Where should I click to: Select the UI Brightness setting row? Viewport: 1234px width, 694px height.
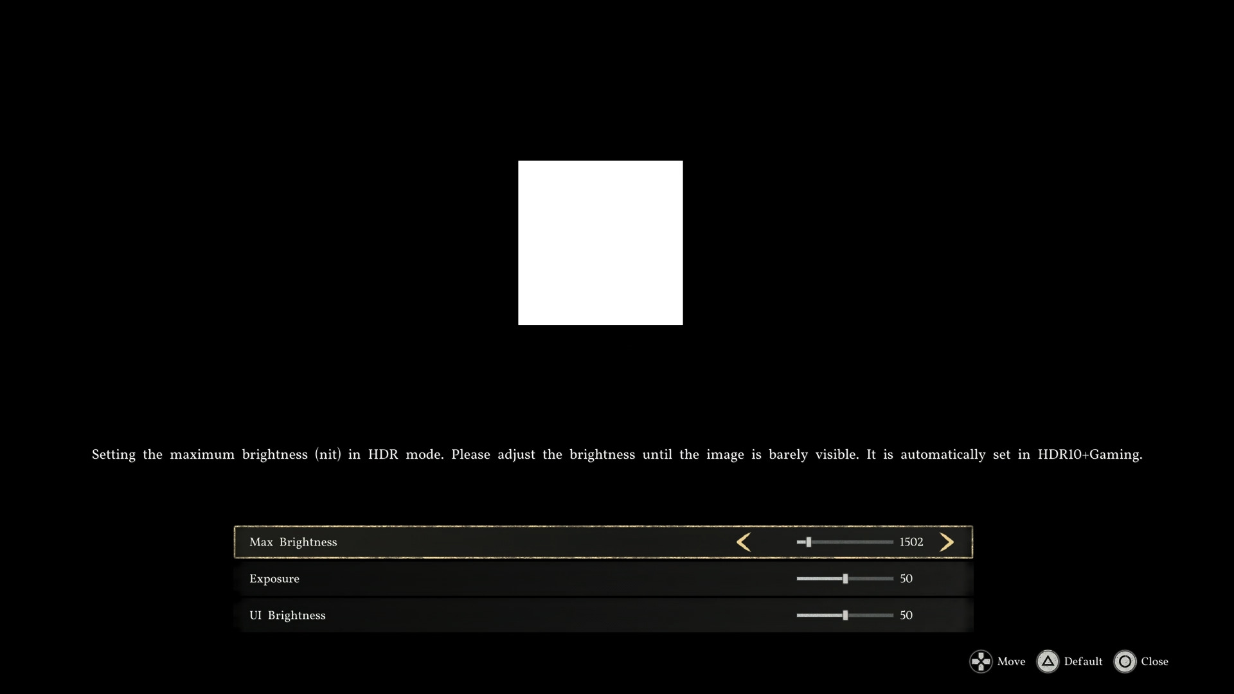287,616
